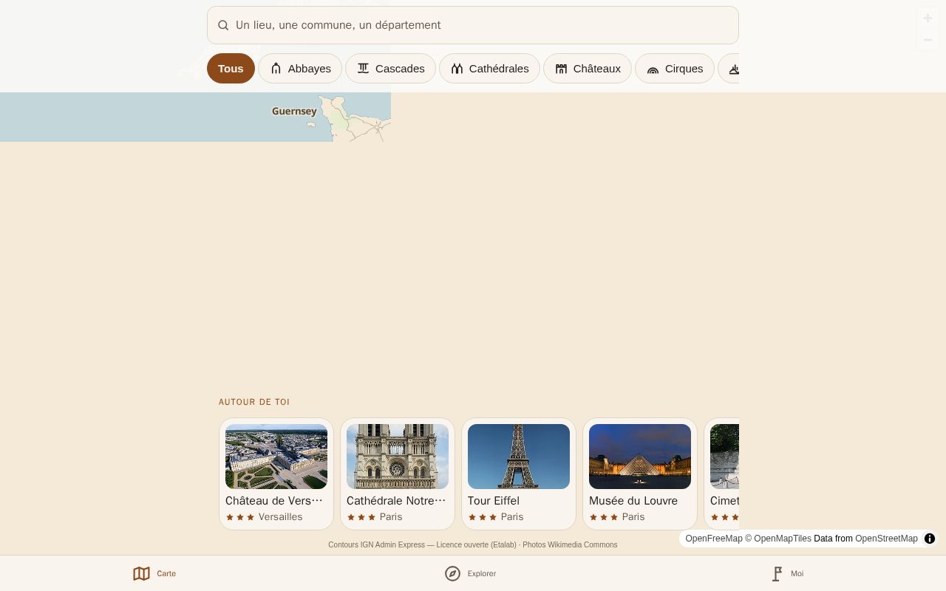Click the Moi flag icon
The image size is (946, 591).
(x=777, y=573)
